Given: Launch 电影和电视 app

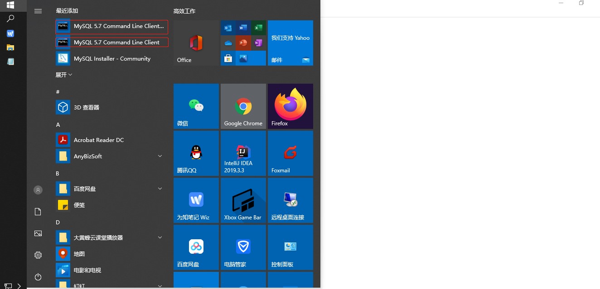Looking at the screenshot, I should point(111,270).
